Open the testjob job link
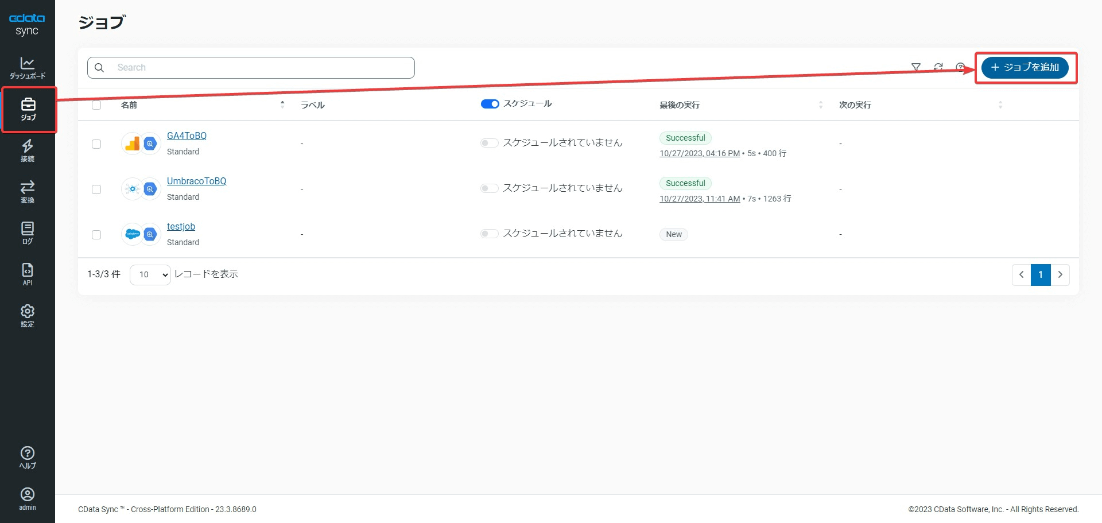The image size is (1102, 523). click(x=181, y=227)
